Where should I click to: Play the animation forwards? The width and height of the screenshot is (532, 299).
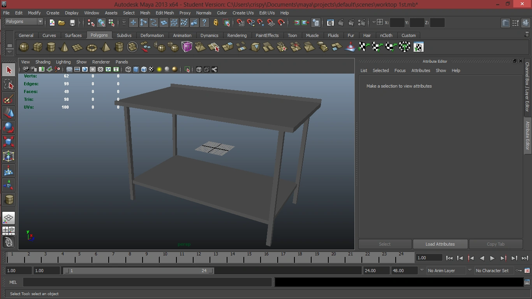(x=492, y=258)
